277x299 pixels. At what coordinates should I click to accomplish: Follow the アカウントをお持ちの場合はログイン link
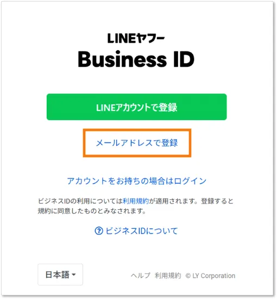pos(136,181)
